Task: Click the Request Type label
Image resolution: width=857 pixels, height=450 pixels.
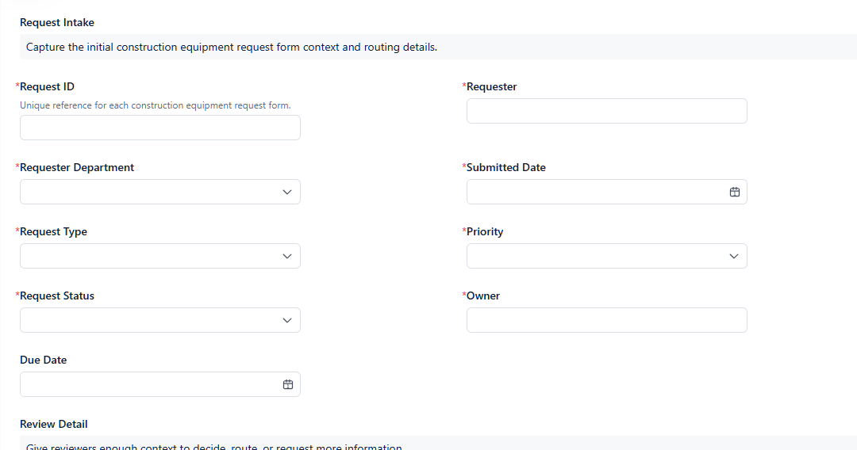Action: 54,232
